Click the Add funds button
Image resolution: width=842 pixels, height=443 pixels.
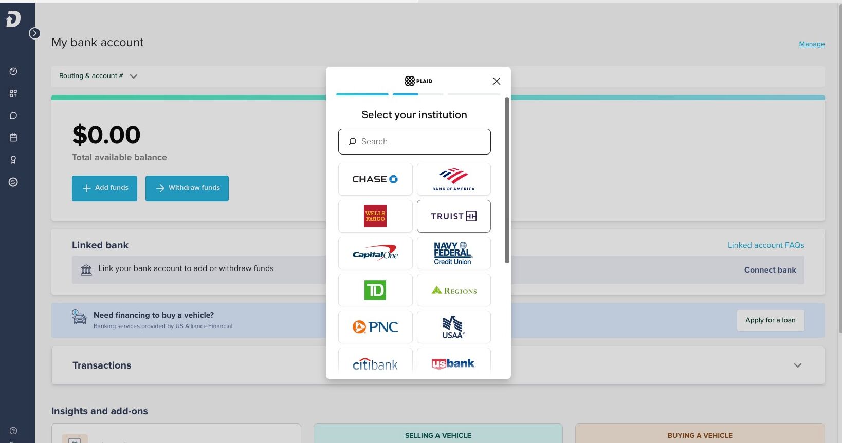pos(104,188)
